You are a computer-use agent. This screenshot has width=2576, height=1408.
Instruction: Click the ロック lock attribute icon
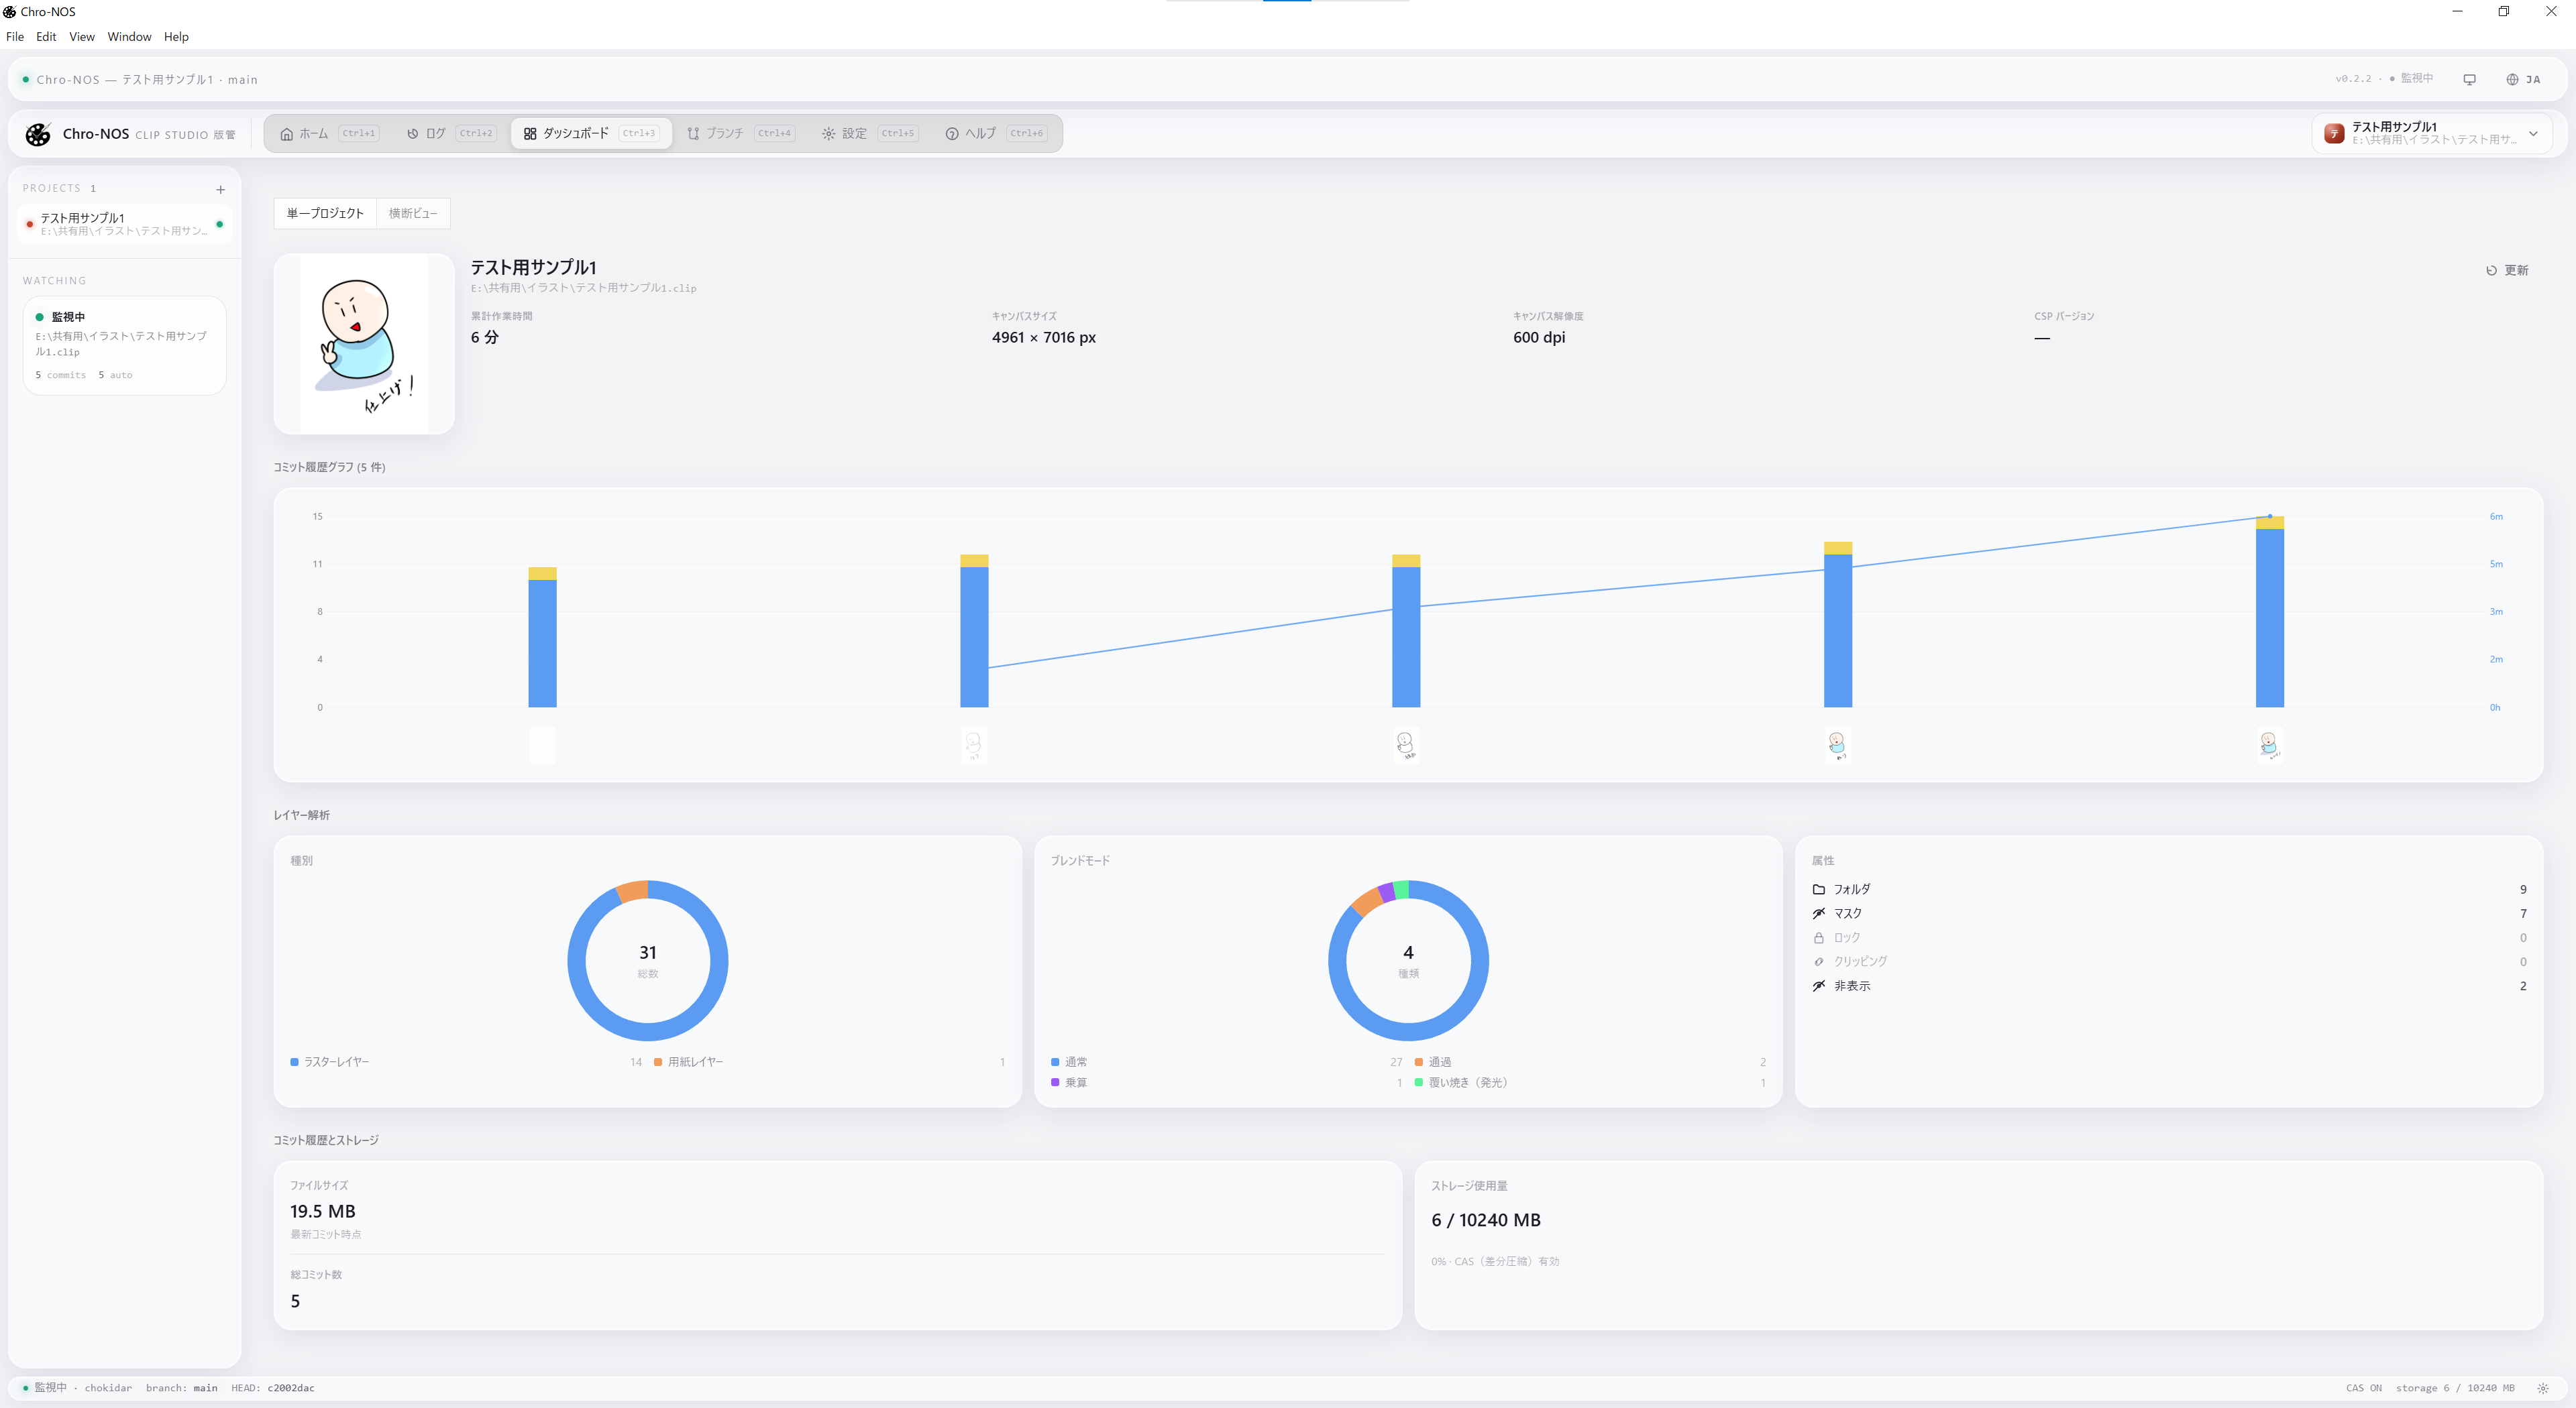point(1819,937)
